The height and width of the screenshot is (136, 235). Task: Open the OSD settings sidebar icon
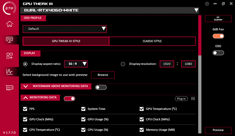coord(9,40)
